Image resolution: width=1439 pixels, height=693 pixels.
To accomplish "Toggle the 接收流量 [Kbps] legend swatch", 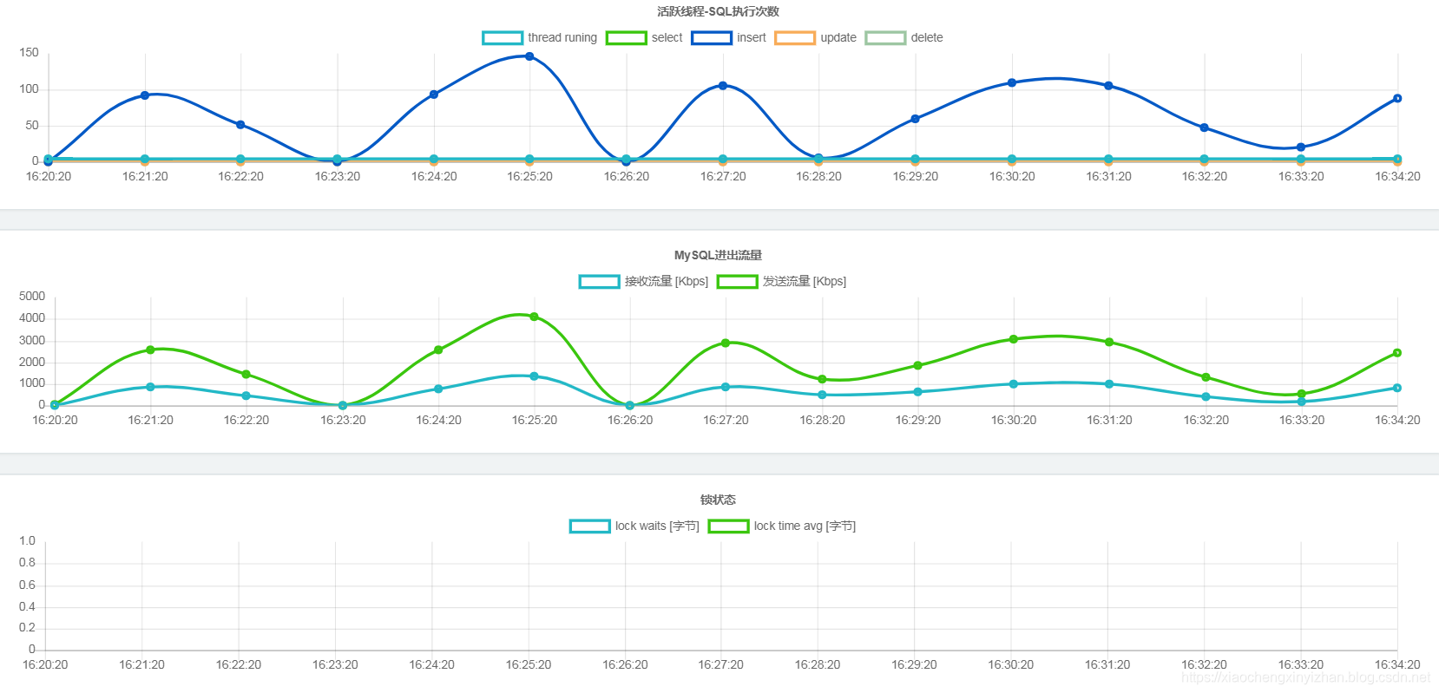I will point(599,281).
